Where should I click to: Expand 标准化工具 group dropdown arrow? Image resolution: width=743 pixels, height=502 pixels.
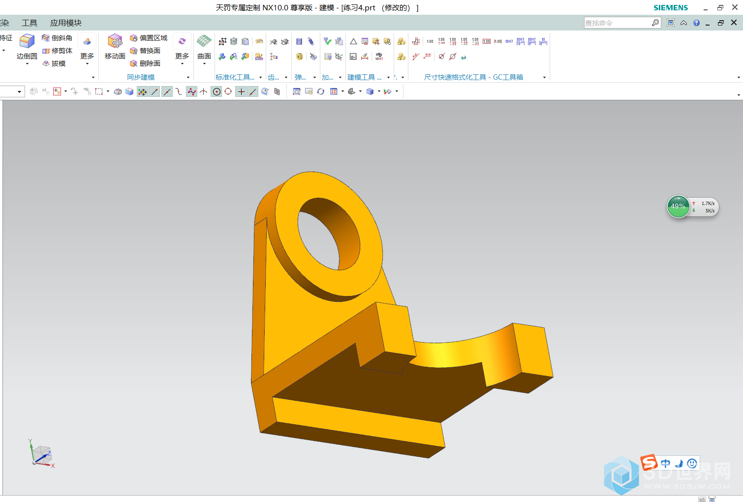click(261, 77)
